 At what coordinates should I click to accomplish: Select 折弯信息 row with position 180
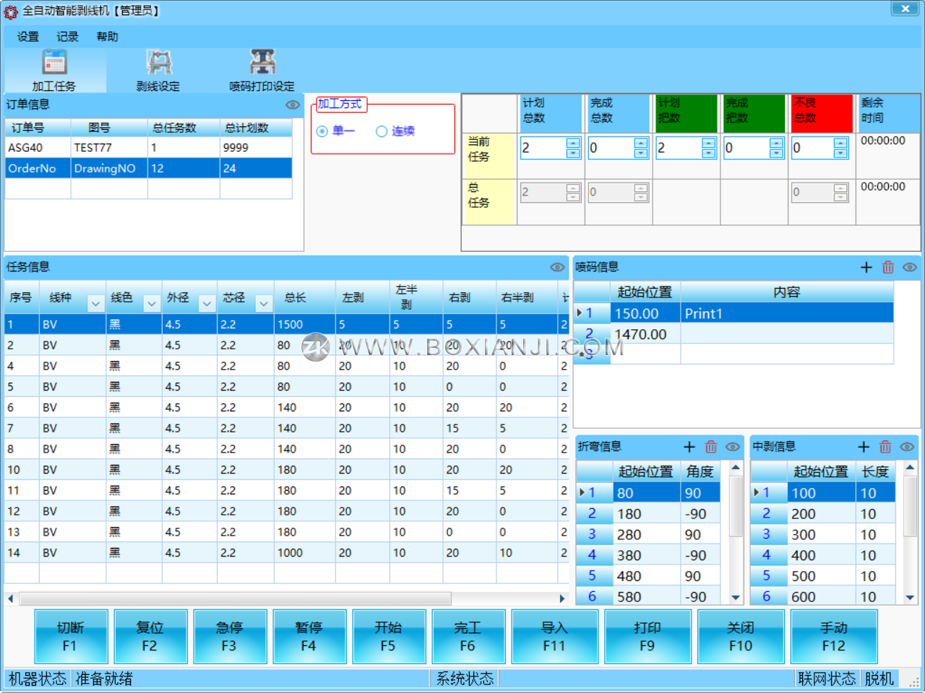click(648, 514)
